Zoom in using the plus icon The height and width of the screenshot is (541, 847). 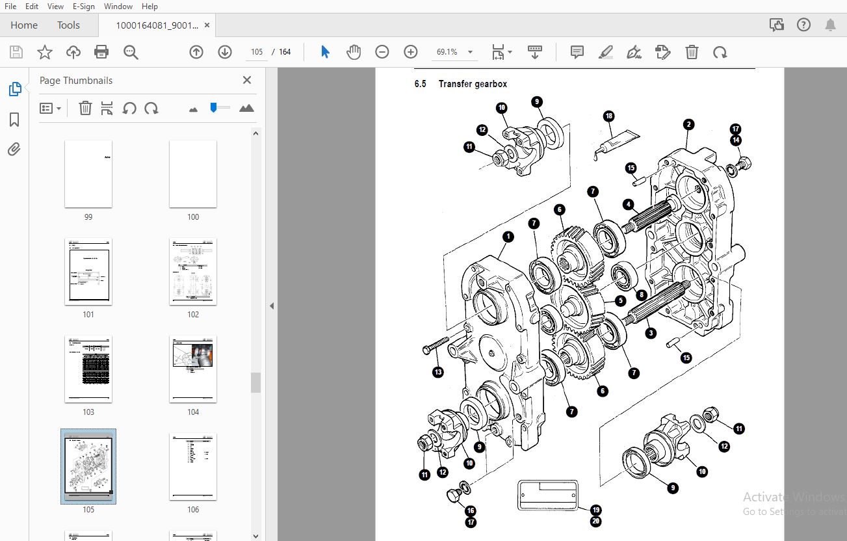pos(410,52)
